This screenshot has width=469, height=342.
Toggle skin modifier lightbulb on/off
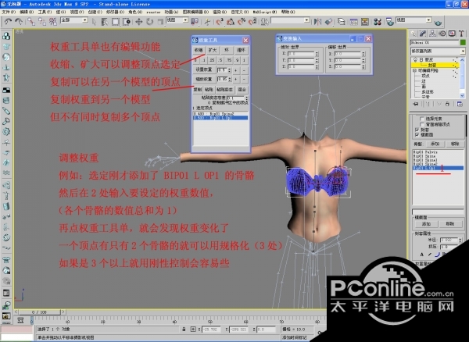tap(415, 60)
